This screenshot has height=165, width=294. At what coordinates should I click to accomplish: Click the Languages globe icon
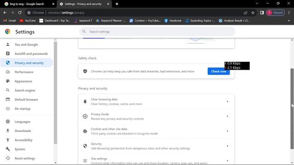click(8, 121)
